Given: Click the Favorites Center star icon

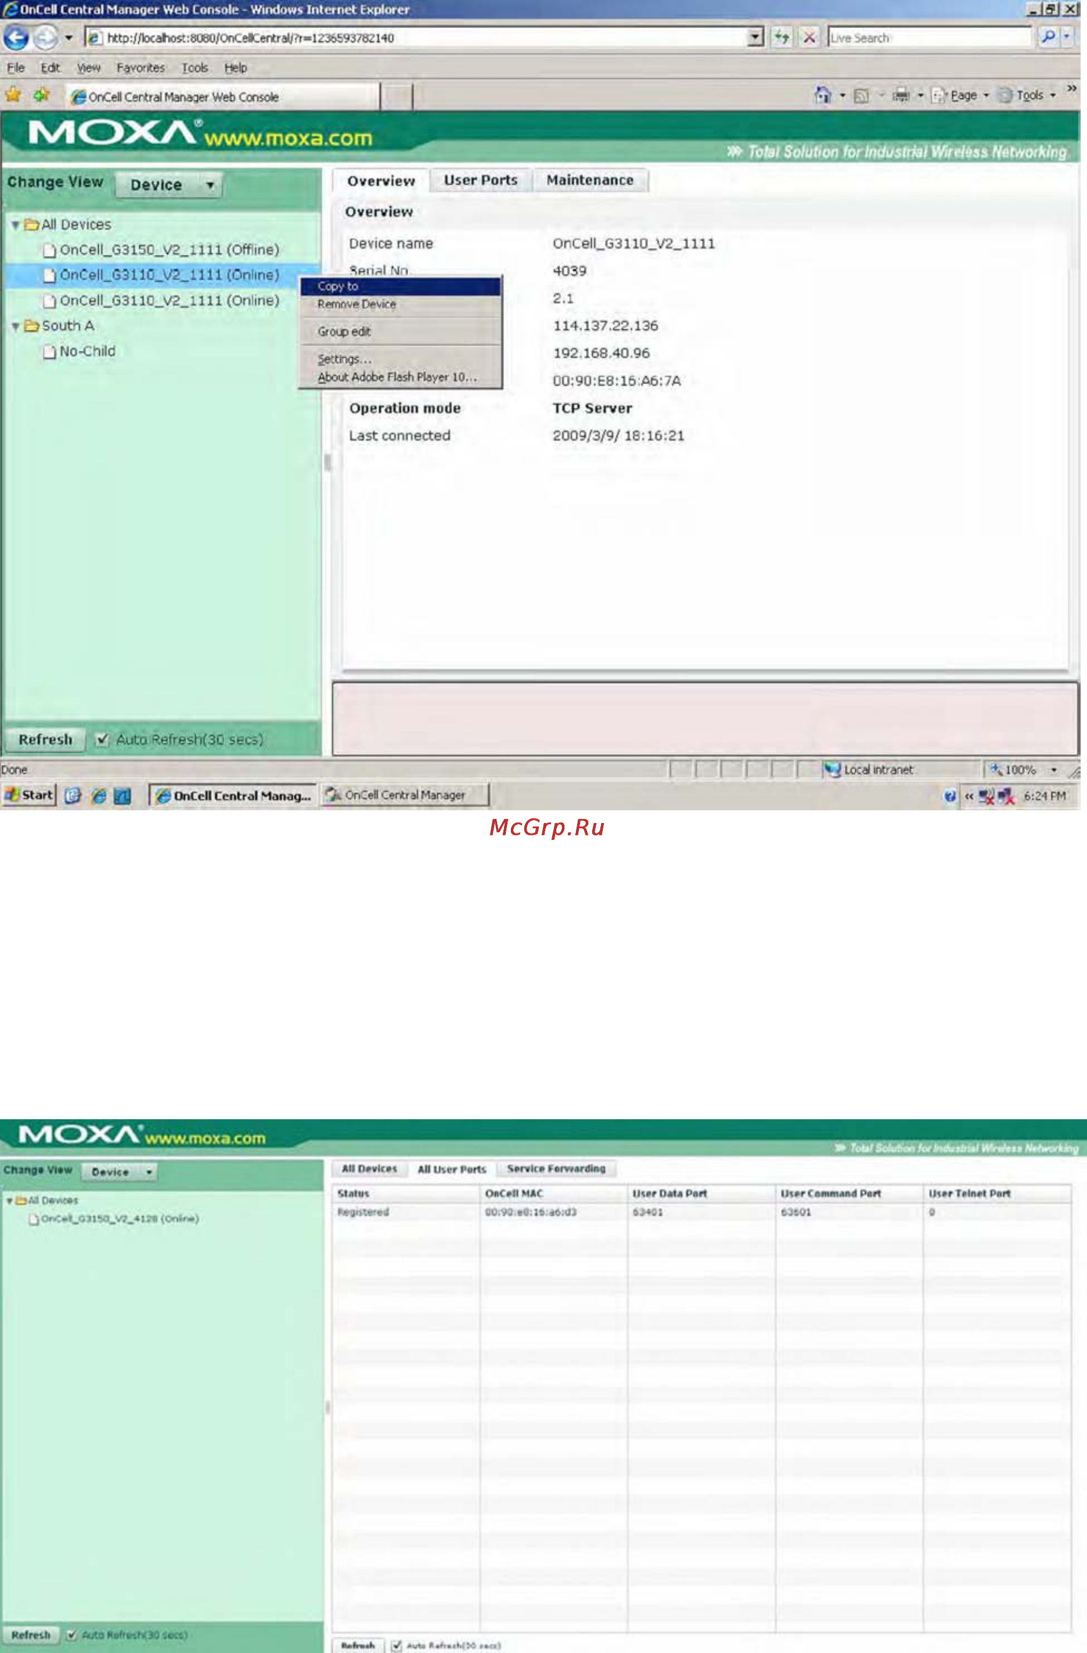Looking at the screenshot, I should click(13, 95).
